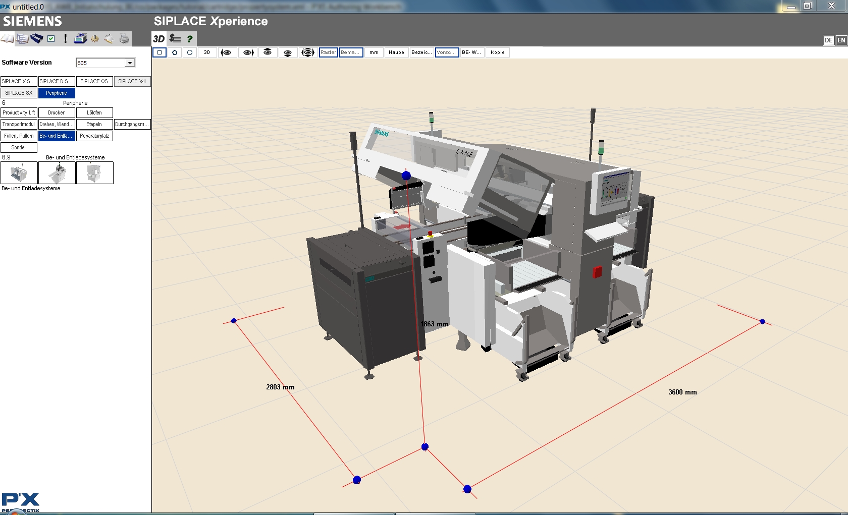
Task: Open the green question mark help icon
Action: pos(190,39)
